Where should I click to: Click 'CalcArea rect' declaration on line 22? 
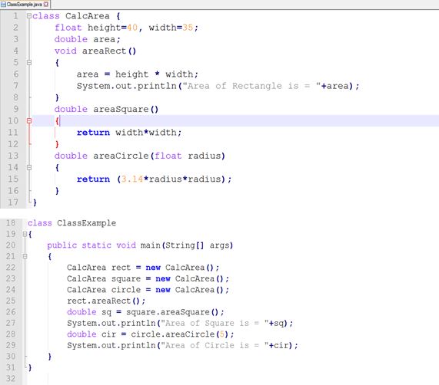point(99,268)
